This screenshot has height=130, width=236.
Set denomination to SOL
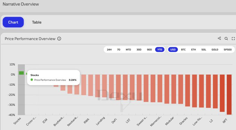204,50
